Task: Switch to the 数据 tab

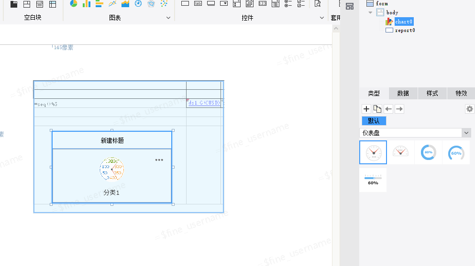Action: 403,93
